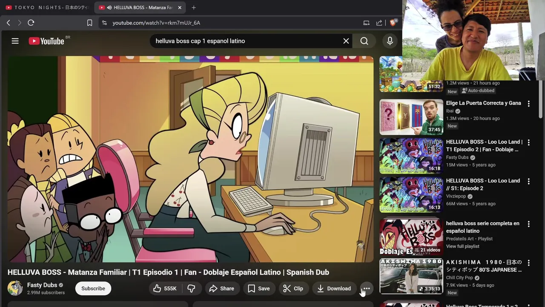Create a Clip of this video

(x=293, y=289)
